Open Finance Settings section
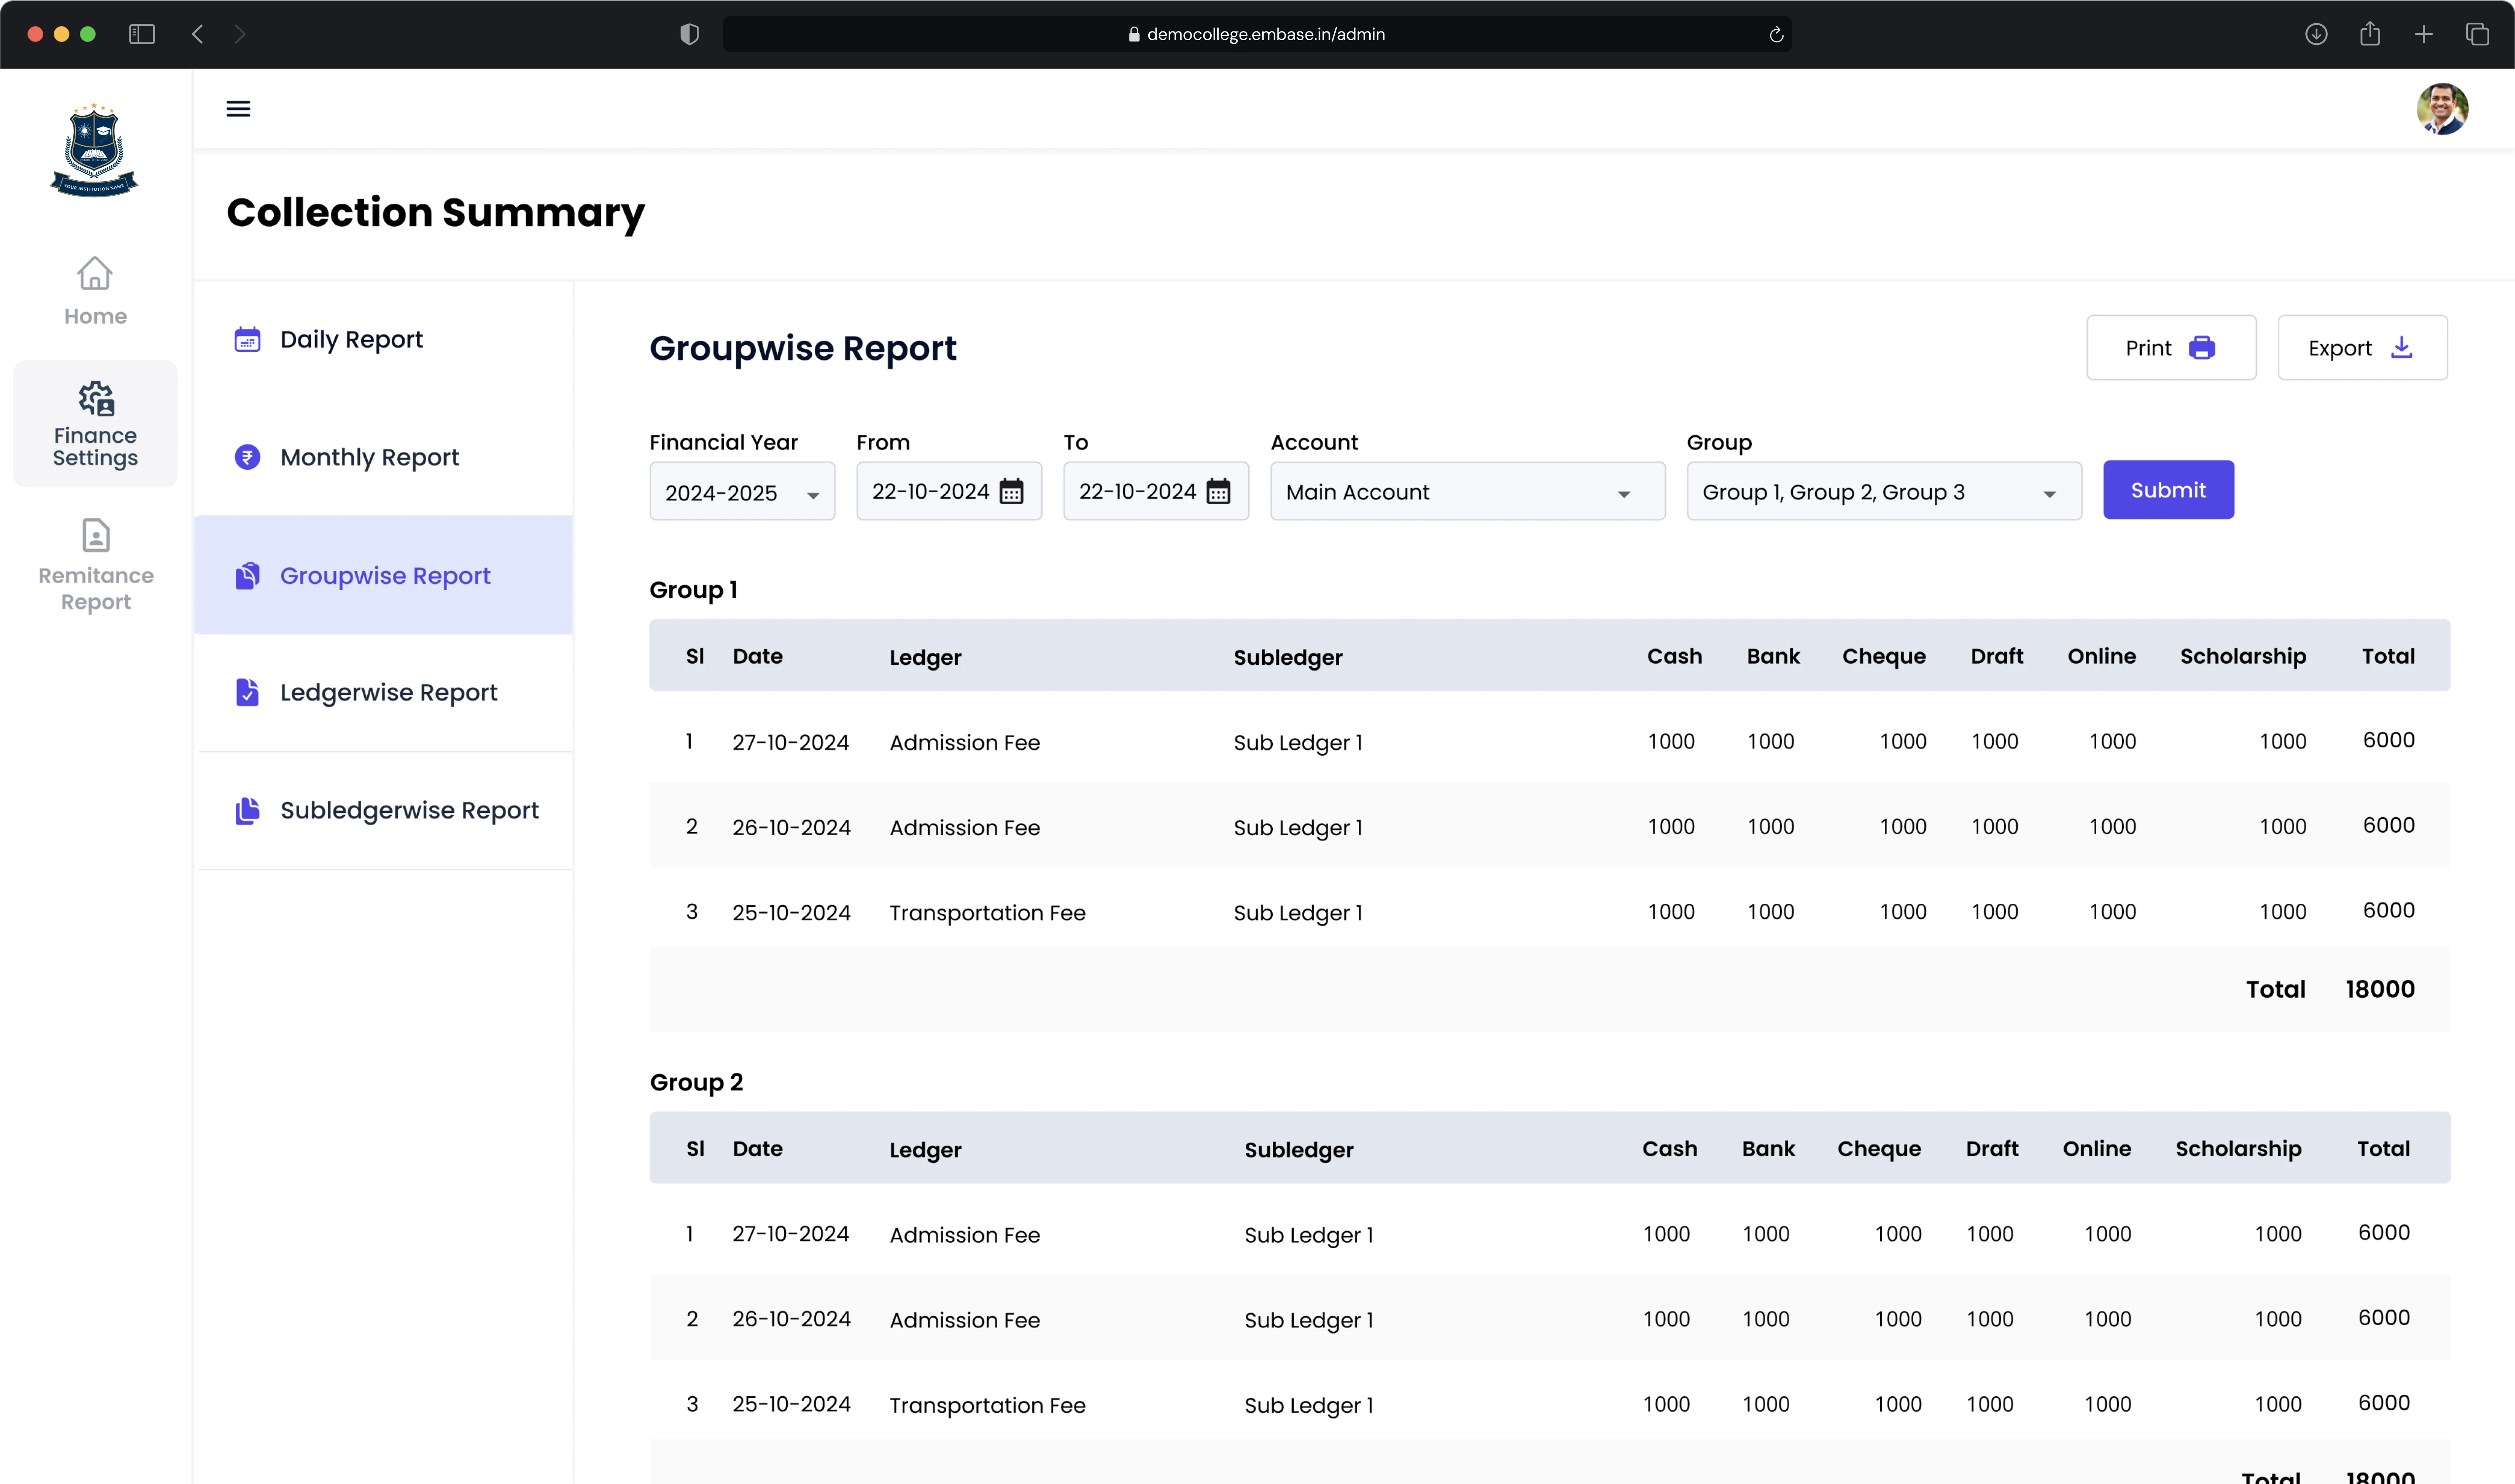Viewport: 2515px width, 1484px height. pos(95,424)
